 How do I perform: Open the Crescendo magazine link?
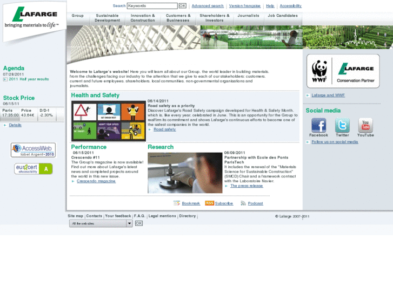point(96,181)
